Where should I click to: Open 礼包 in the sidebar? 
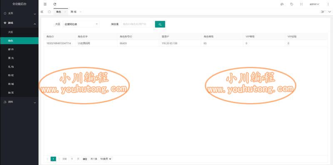pyautogui.click(x=19, y=67)
